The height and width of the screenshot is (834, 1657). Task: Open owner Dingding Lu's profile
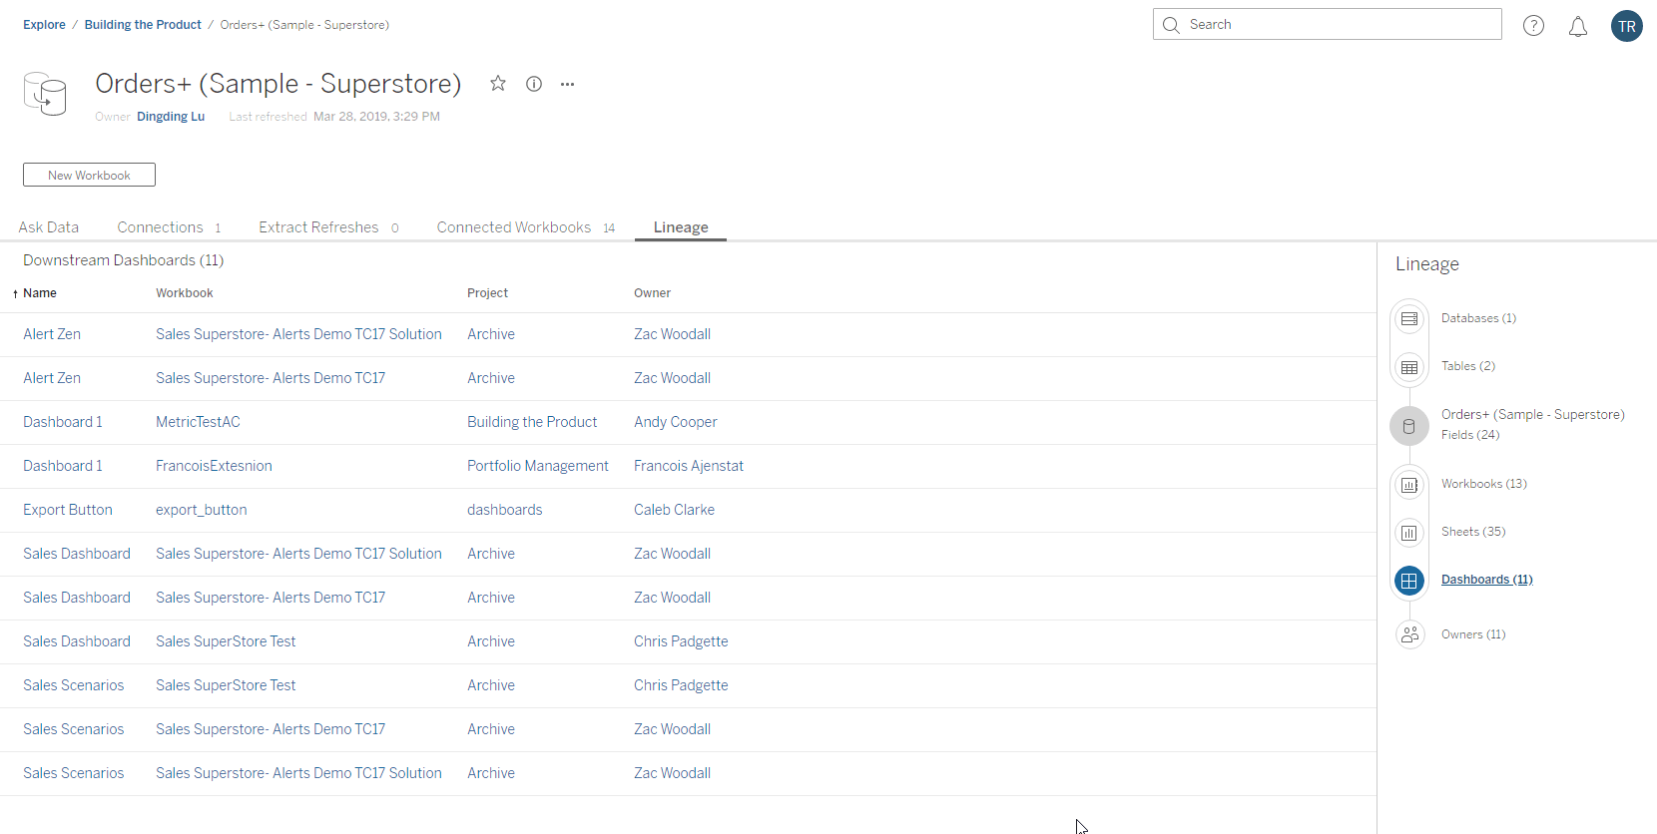[171, 117]
